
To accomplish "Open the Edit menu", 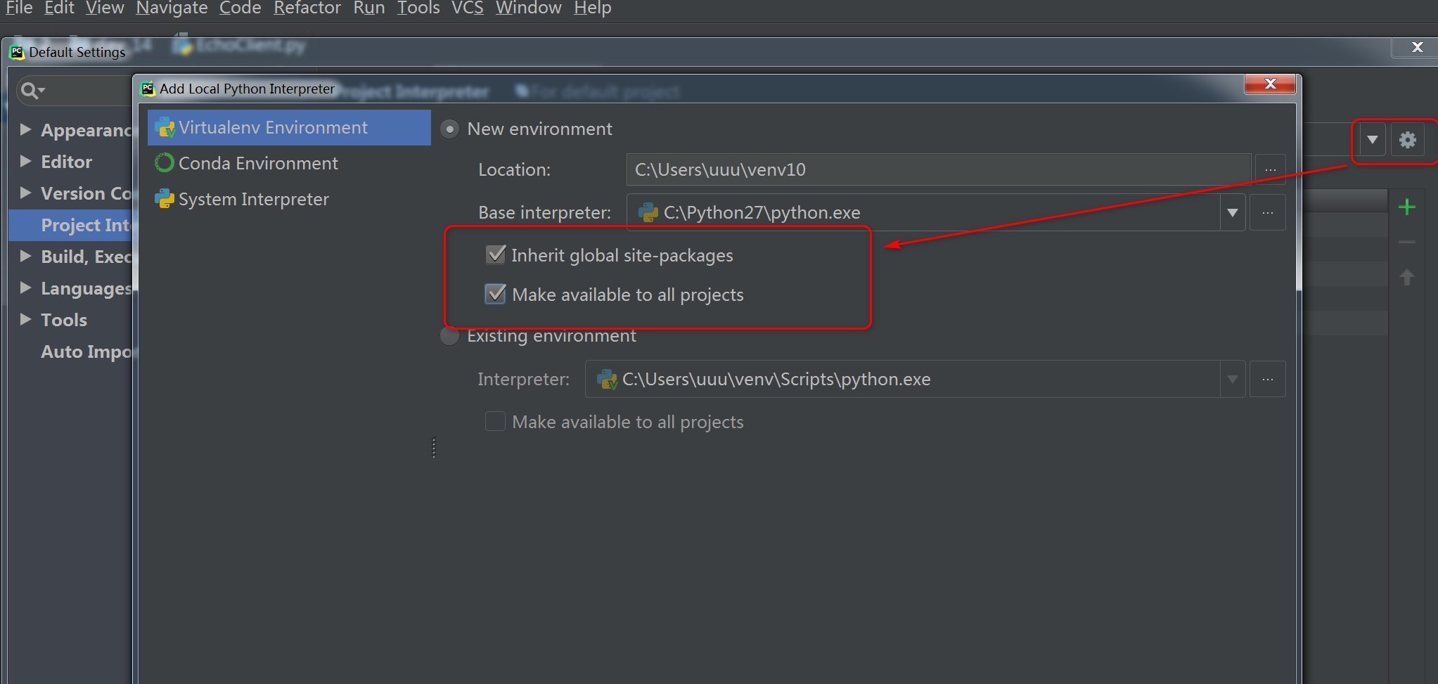I will coord(59,8).
